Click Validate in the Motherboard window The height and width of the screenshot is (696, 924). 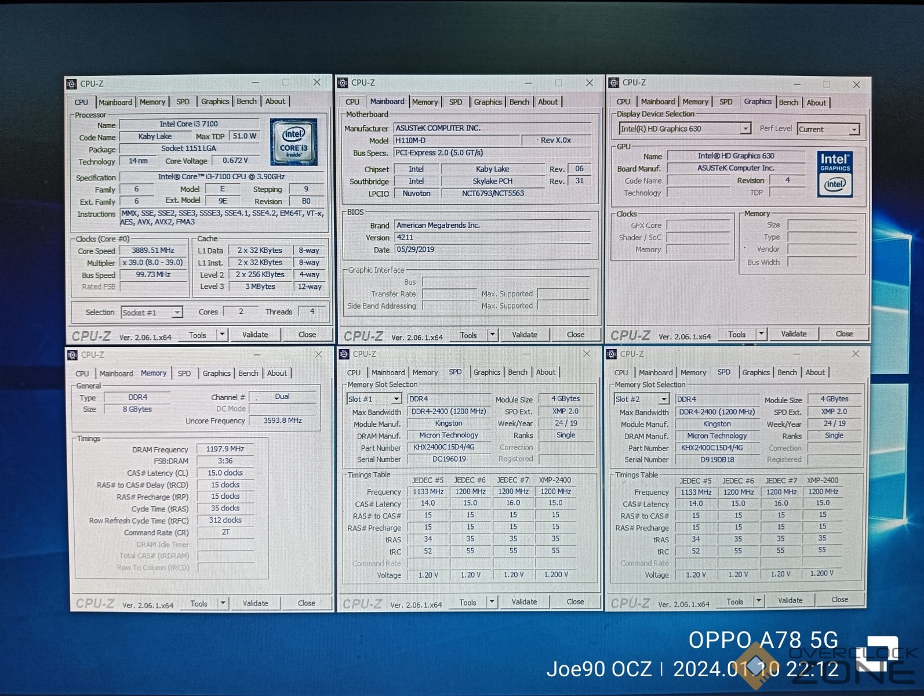[x=525, y=335]
